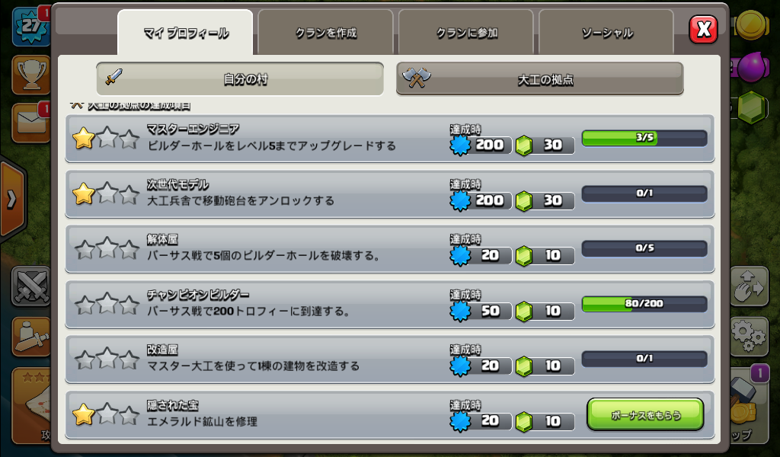Open the trophy league icon
Screen dimensions: 780x457
coord(30,75)
